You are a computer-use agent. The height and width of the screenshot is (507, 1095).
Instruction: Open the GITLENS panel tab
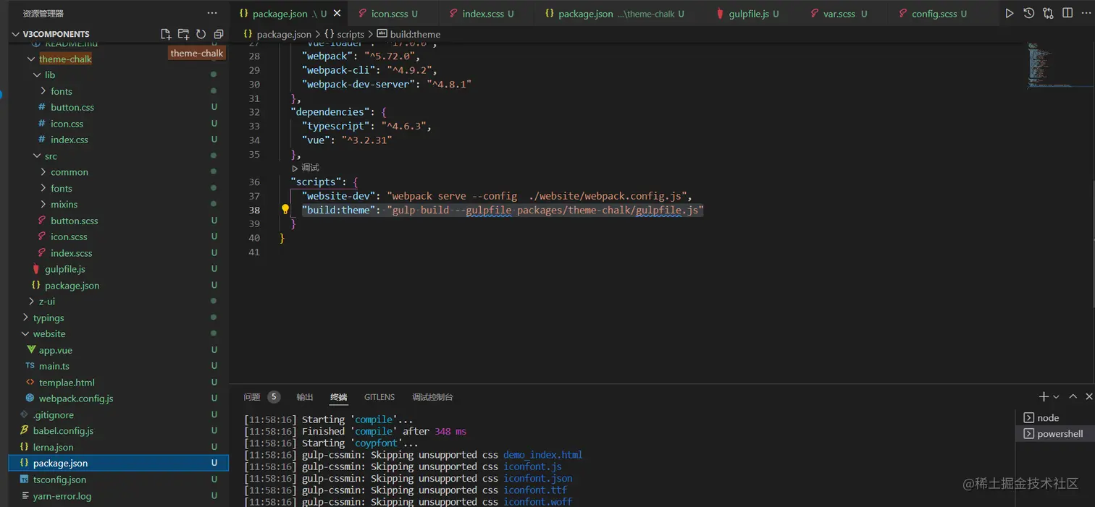pos(379,397)
